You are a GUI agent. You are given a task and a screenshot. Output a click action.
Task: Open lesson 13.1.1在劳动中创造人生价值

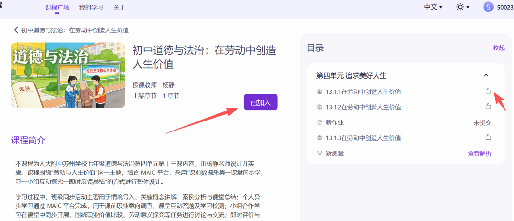click(x=364, y=92)
